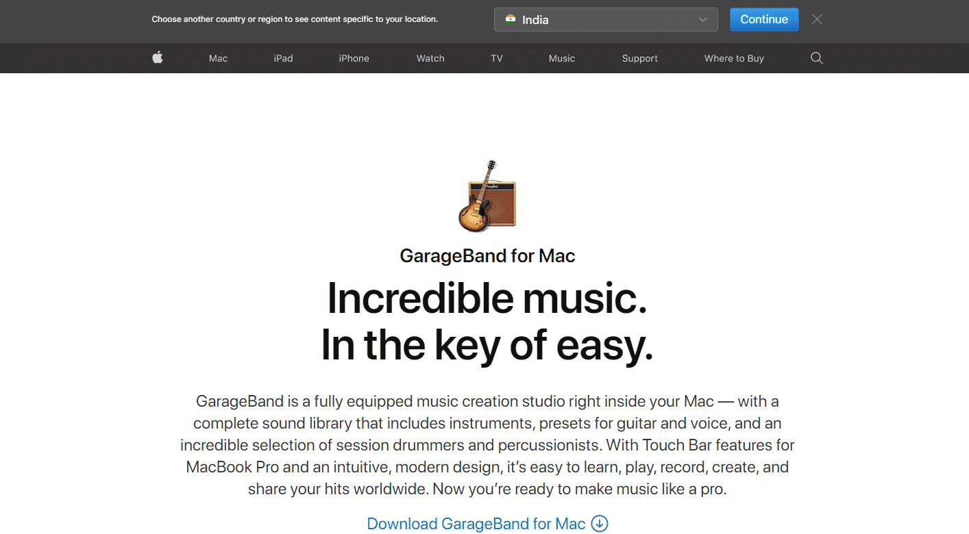This screenshot has width=969, height=534.
Task: Click the paragraph line starting 'GarageBand is a fully equipped'
Action: click(x=487, y=401)
